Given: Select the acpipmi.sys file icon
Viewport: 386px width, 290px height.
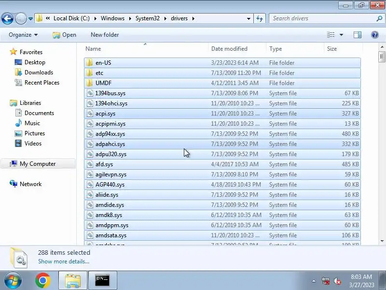Looking at the screenshot, I should pyautogui.click(x=90, y=124).
